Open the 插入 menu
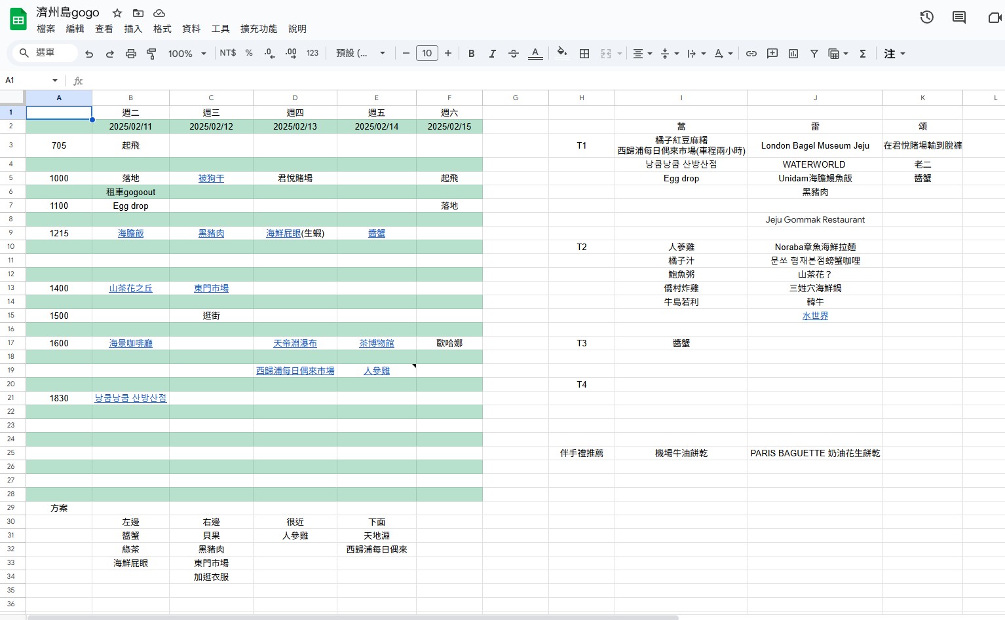Screen dimensions: 1005x620 coord(133,29)
